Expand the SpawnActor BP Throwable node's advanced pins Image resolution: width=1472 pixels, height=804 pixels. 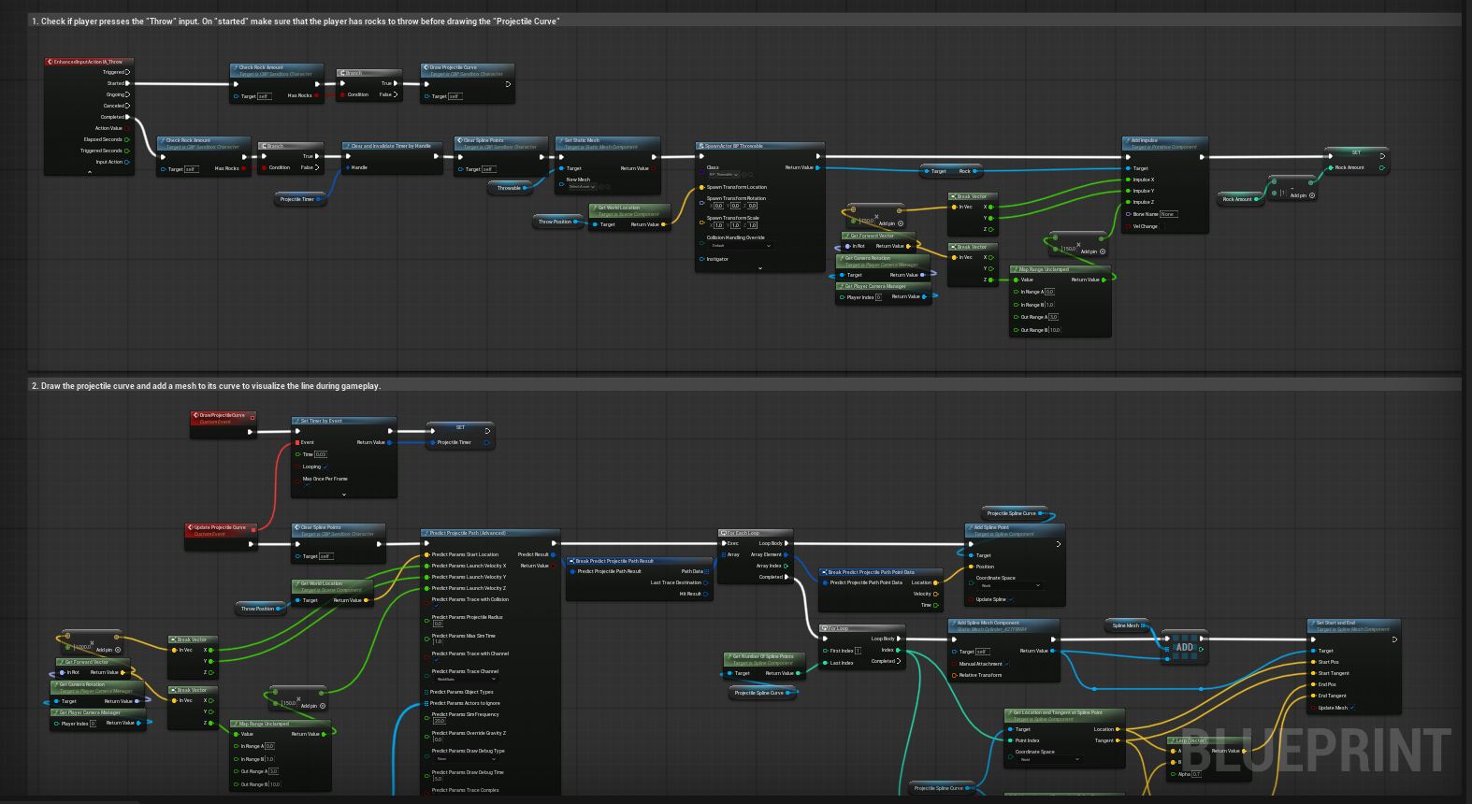(x=759, y=268)
